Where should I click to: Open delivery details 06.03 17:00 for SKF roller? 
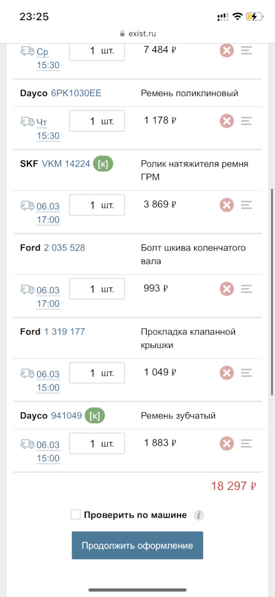48,213
